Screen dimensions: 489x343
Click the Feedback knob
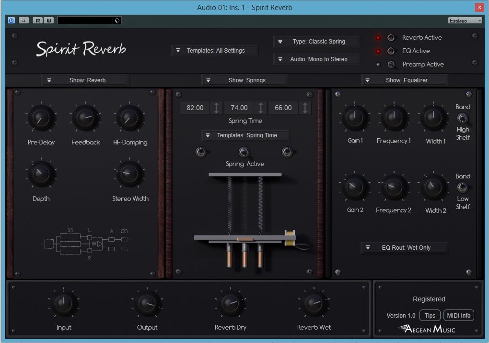click(x=85, y=118)
